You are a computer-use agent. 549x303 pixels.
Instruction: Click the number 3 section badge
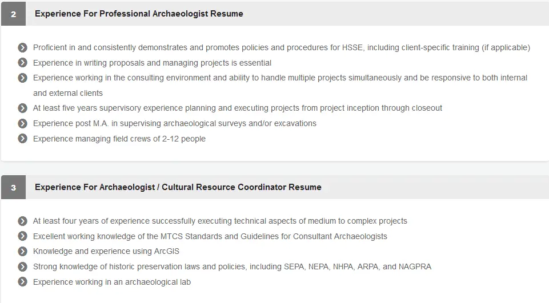[13, 187]
